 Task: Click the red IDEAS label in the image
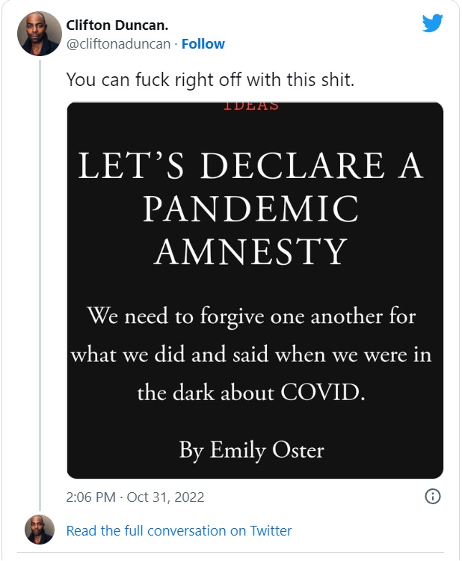pyautogui.click(x=251, y=106)
